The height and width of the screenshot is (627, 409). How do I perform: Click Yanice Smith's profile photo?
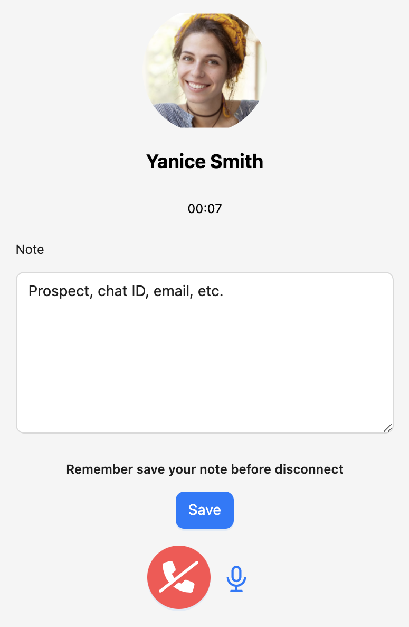click(205, 70)
